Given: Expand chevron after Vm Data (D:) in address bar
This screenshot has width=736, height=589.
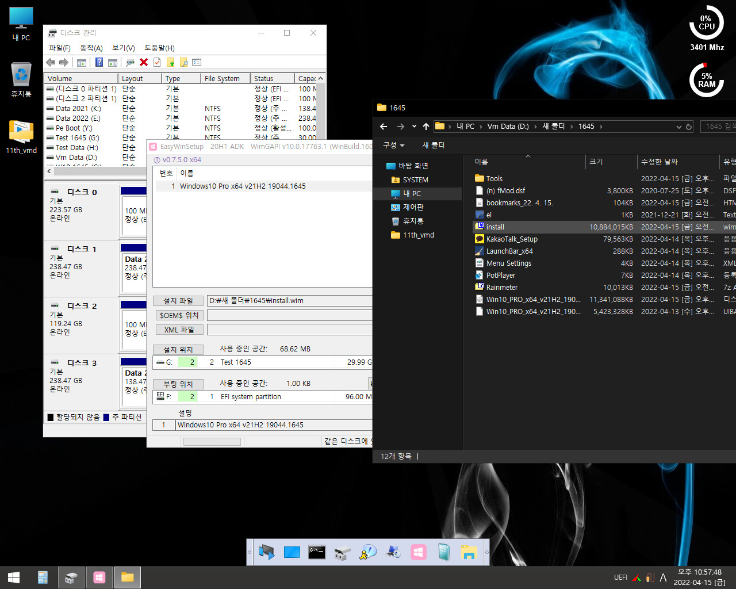Looking at the screenshot, I should click(x=535, y=127).
